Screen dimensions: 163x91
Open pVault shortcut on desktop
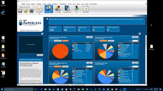(3, 12)
